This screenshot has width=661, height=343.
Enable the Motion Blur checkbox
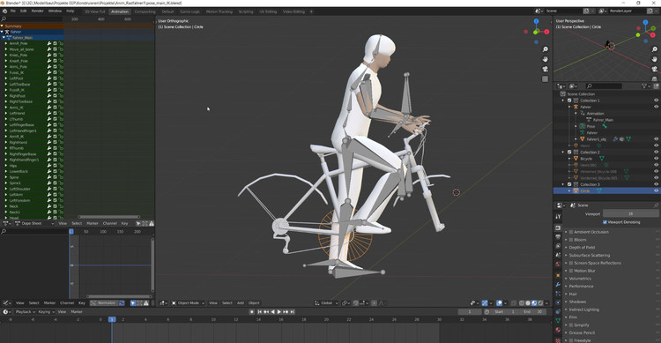(571, 271)
